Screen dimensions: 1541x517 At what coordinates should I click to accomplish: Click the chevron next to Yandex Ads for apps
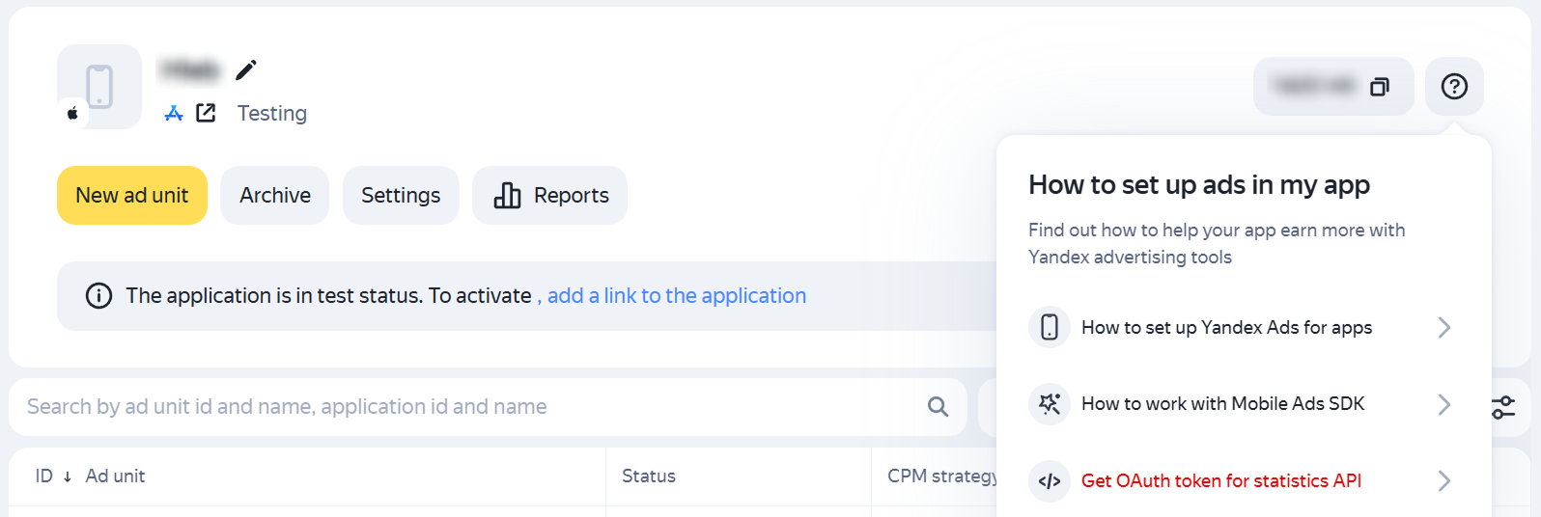(1444, 328)
